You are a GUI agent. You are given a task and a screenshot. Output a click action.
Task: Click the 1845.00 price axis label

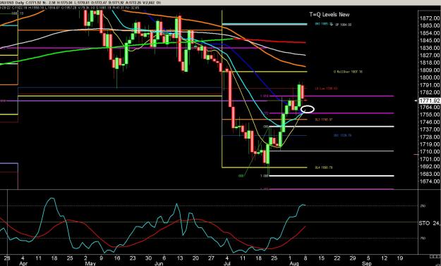tap(430, 40)
